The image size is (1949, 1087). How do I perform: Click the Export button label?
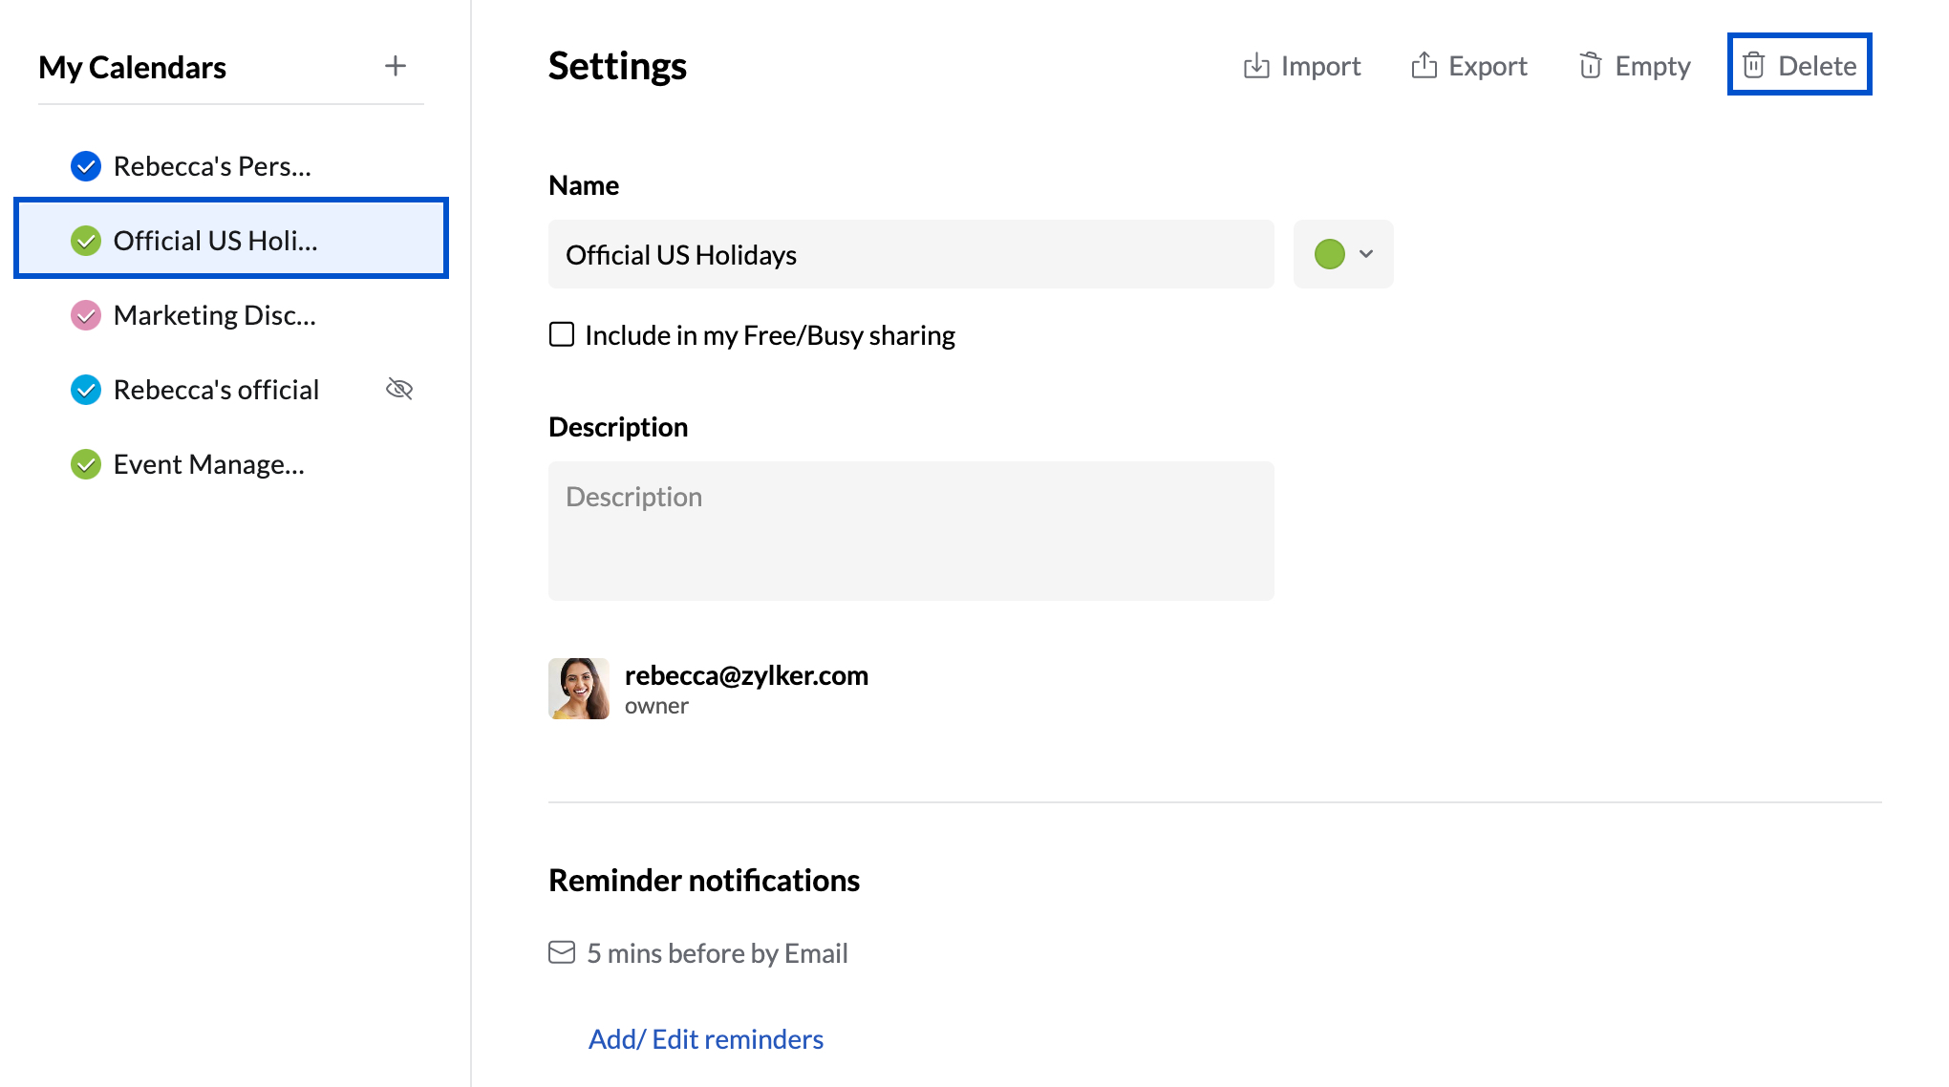pyautogui.click(x=1488, y=66)
